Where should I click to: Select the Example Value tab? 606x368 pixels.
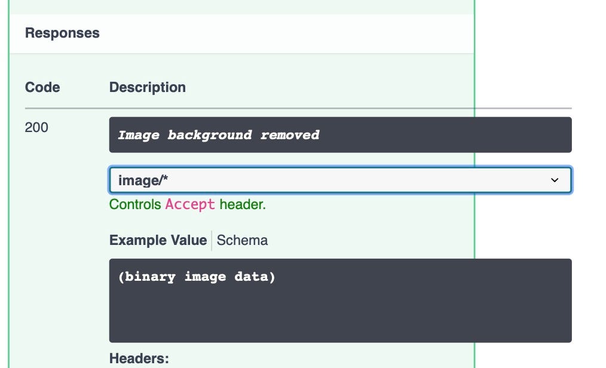157,240
